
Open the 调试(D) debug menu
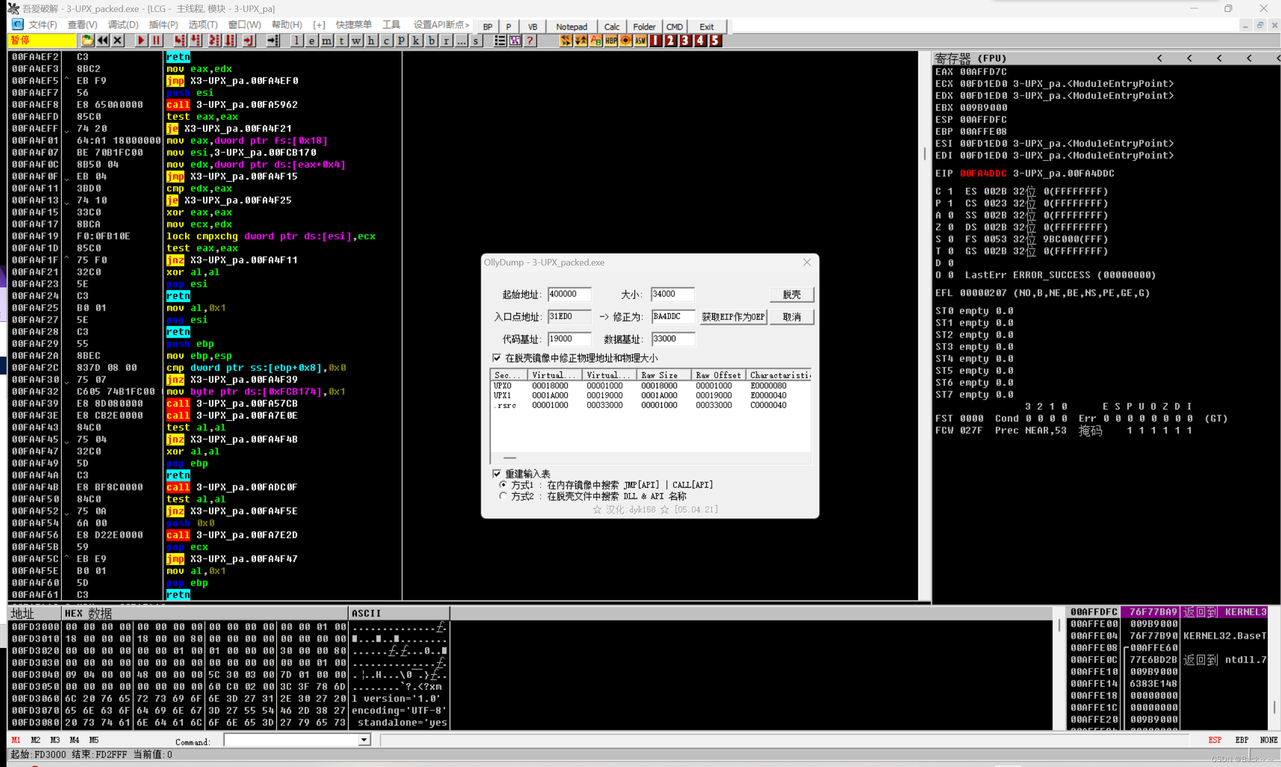coord(123,25)
